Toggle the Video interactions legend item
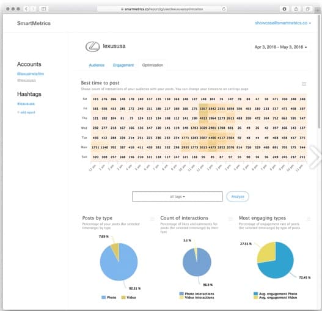322x311 pixels. [x=197, y=298]
